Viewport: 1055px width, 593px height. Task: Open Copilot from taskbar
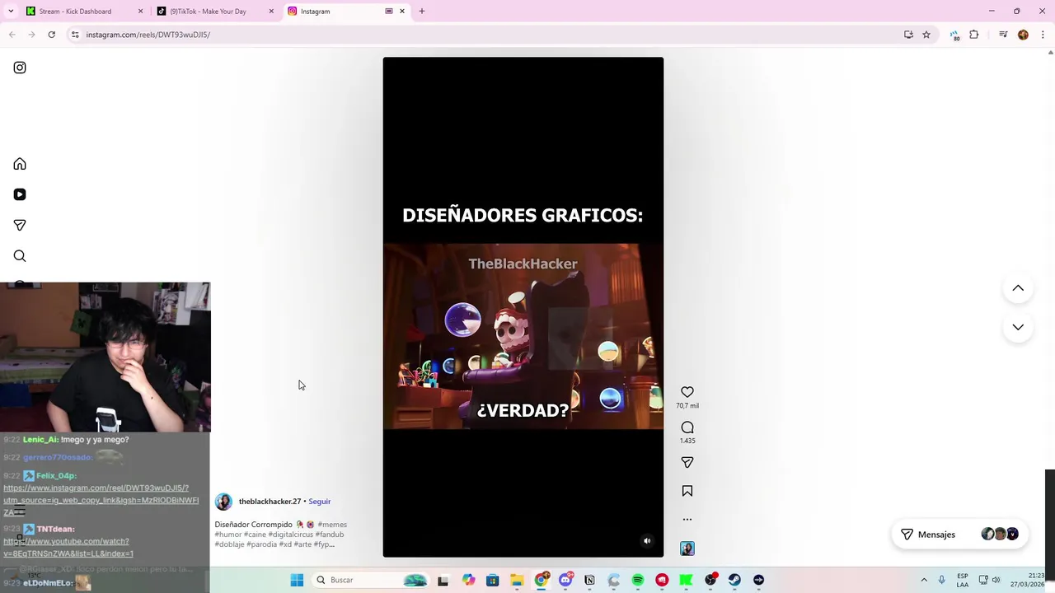click(x=469, y=580)
